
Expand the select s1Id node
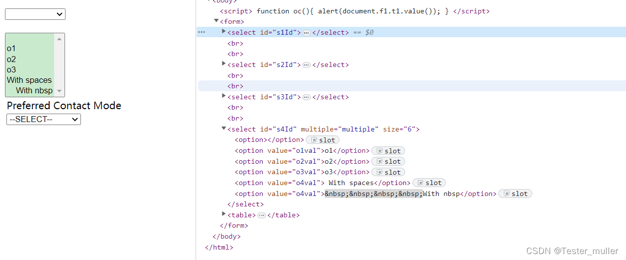click(224, 32)
